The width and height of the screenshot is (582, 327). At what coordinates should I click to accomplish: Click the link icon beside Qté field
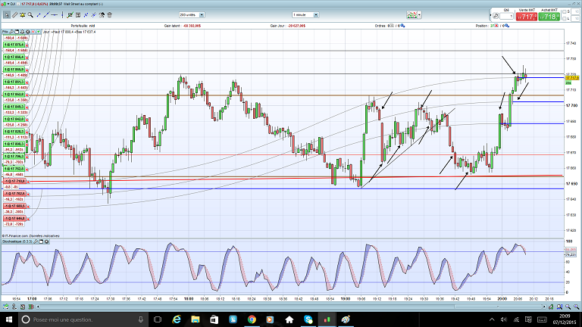click(x=496, y=16)
